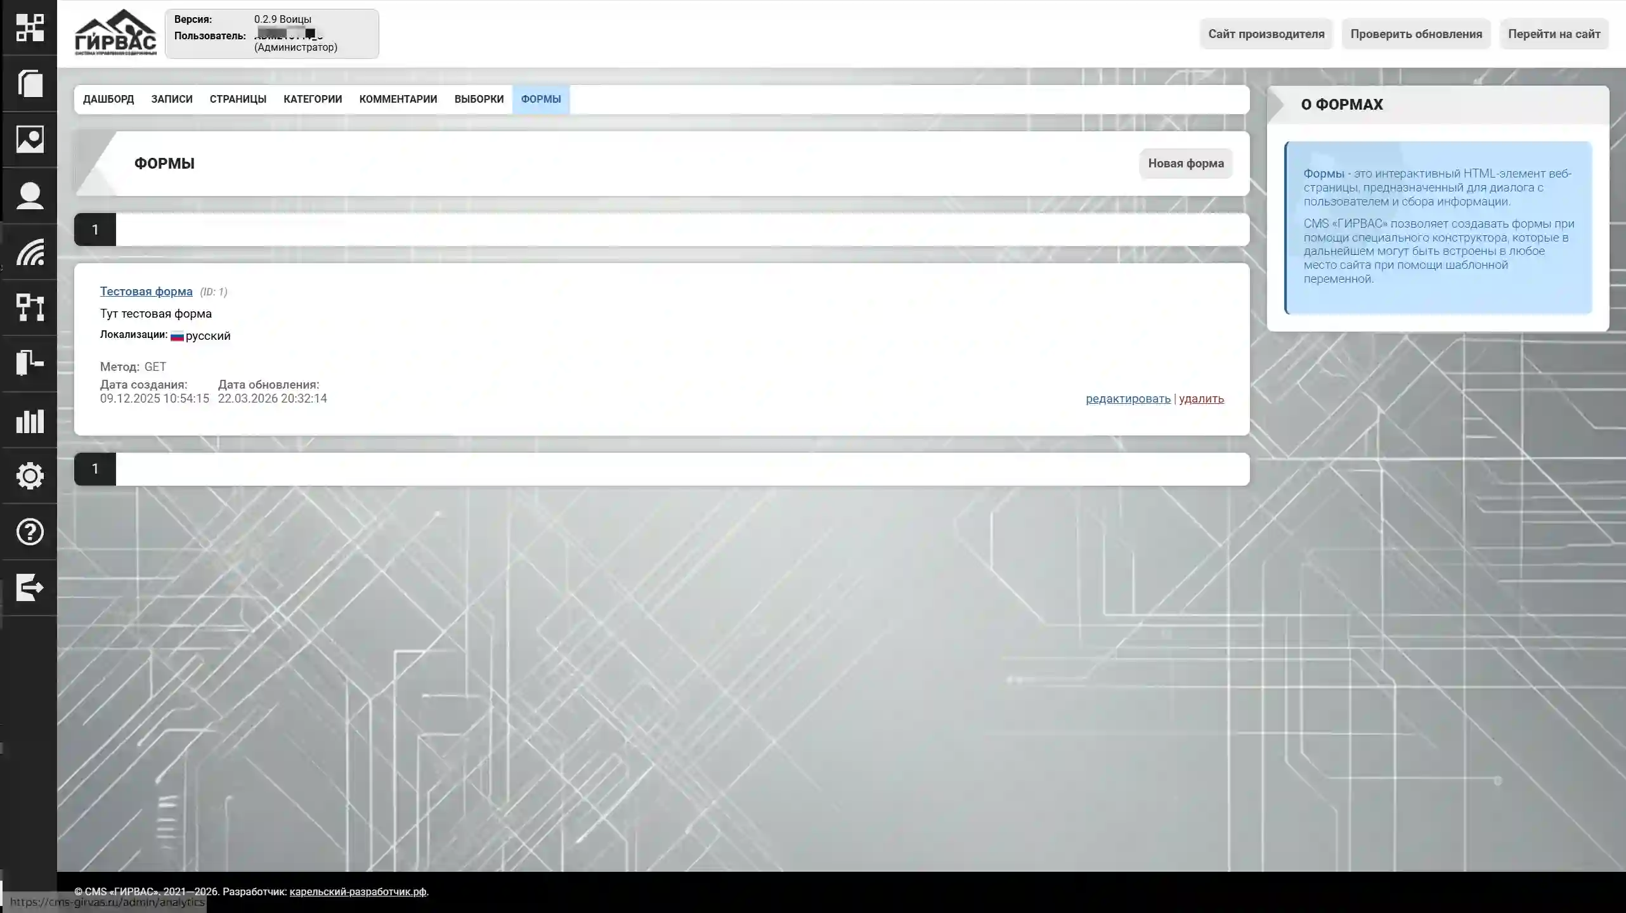The image size is (1626, 913).
Task: Click the Новая форма button
Action: click(1185, 164)
